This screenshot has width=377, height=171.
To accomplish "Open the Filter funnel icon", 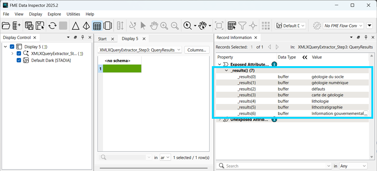I will (x=242, y=26).
